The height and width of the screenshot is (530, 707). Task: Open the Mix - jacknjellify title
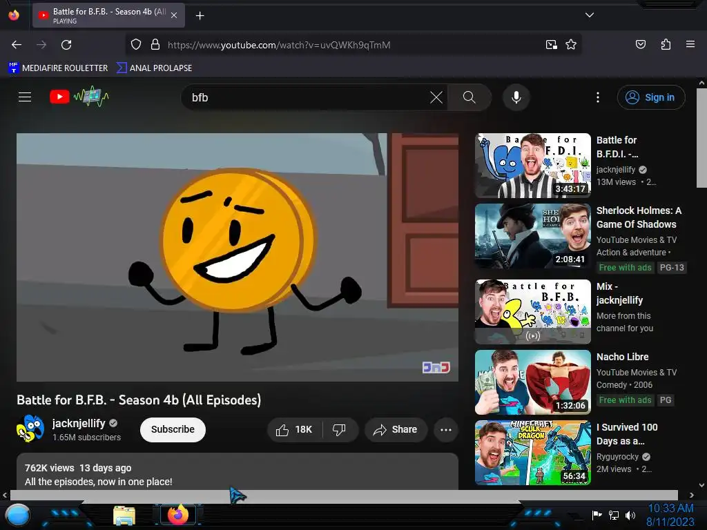[x=619, y=293]
